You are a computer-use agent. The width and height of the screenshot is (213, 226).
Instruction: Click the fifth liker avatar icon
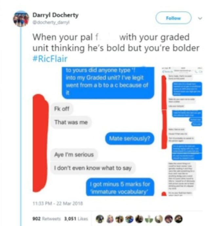[139, 219]
